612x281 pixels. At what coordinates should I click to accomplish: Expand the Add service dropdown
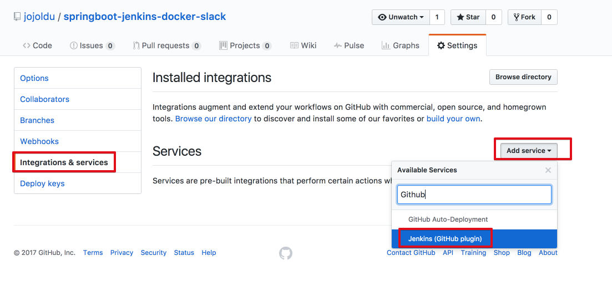click(x=529, y=150)
